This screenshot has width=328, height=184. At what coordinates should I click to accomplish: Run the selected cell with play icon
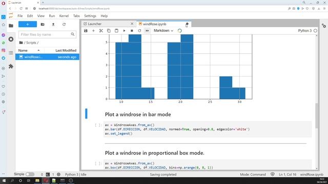click(124, 31)
